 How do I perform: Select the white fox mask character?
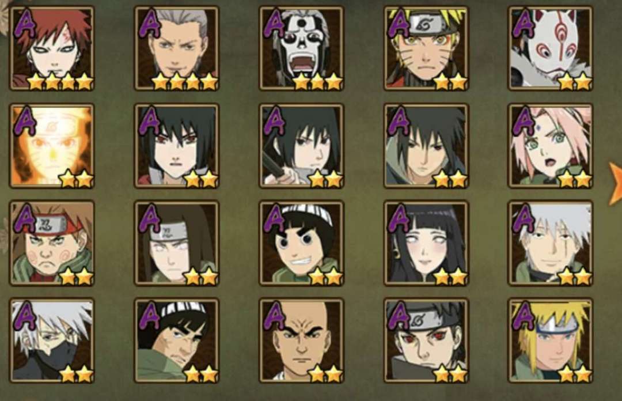pos(551,48)
